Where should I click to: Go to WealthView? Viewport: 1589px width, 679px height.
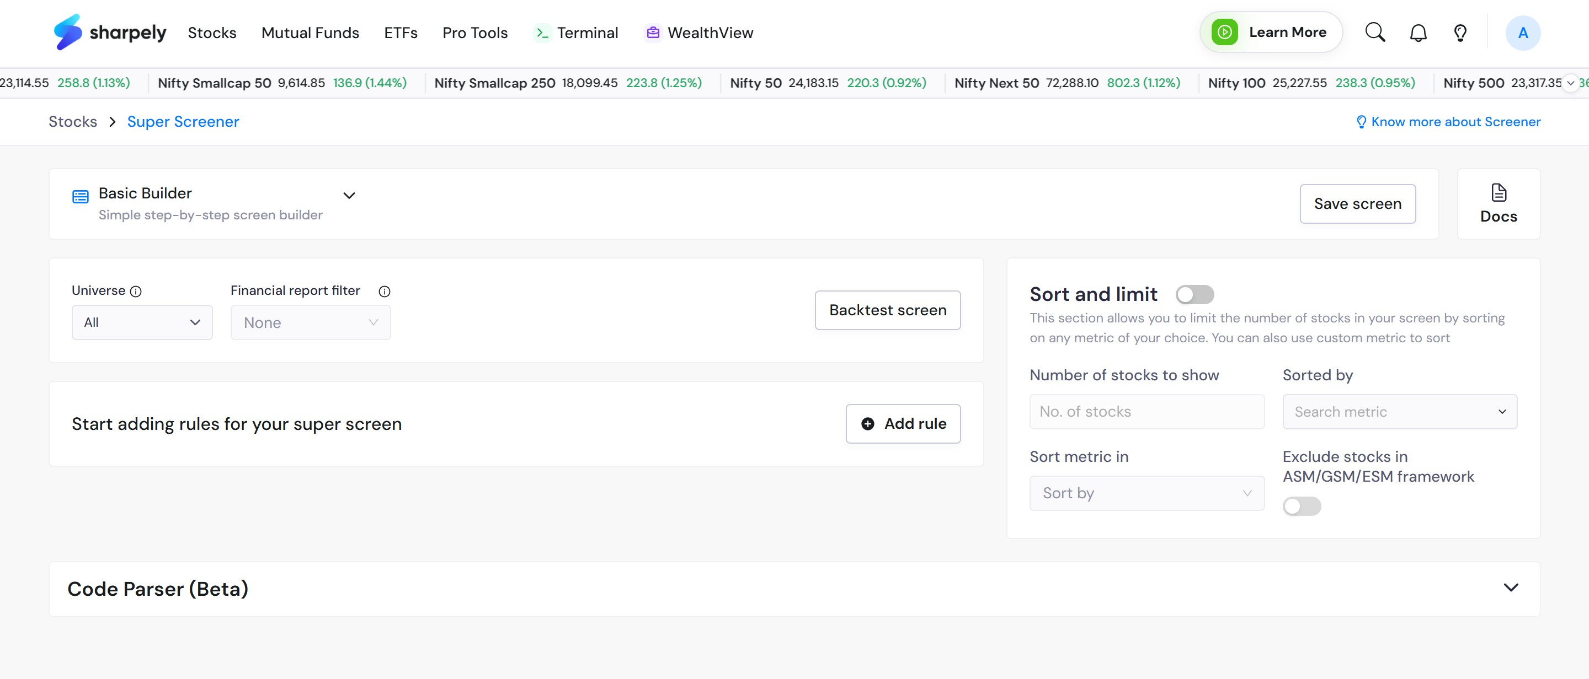699,33
